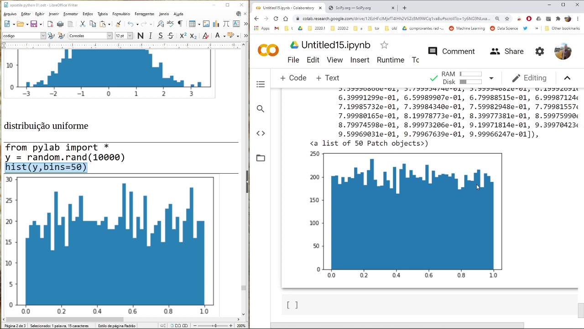The width and height of the screenshot is (584, 329).
Task: Open the paragraph style dropdown showing codigo
Action: click(x=43, y=36)
